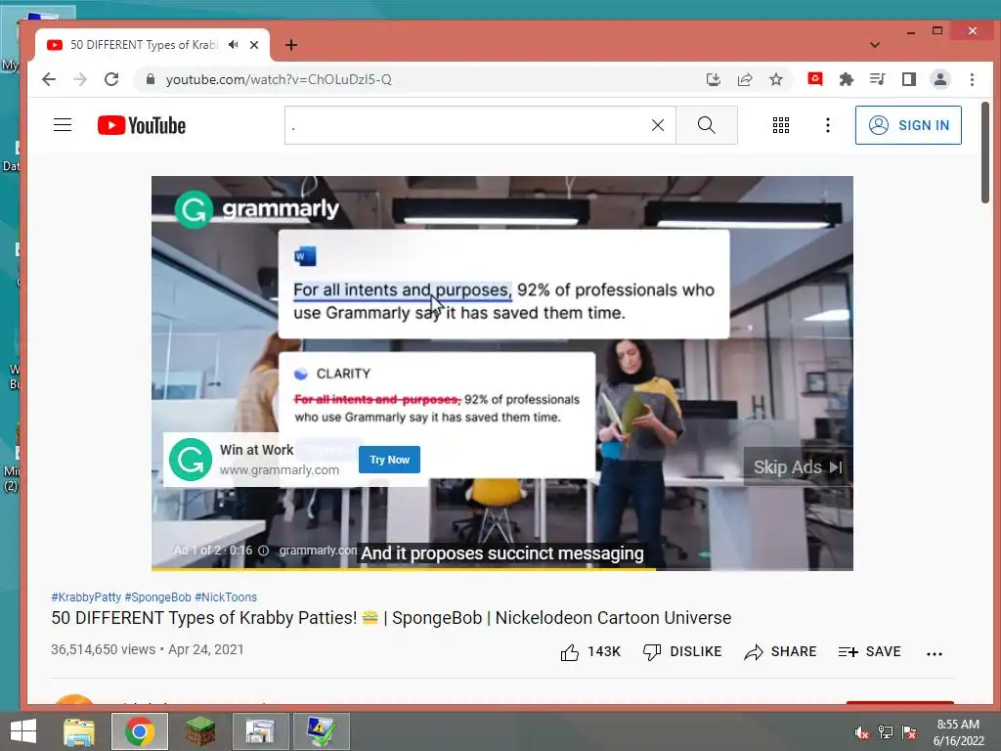Viewport: 1001px width, 751px height.
Task: Click Skip Ads button on video
Action: [x=798, y=466]
